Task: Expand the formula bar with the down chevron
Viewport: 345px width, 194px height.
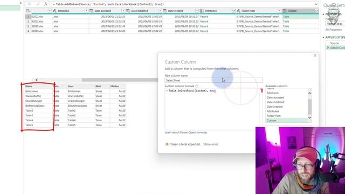Action: click(x=316, y=4)
